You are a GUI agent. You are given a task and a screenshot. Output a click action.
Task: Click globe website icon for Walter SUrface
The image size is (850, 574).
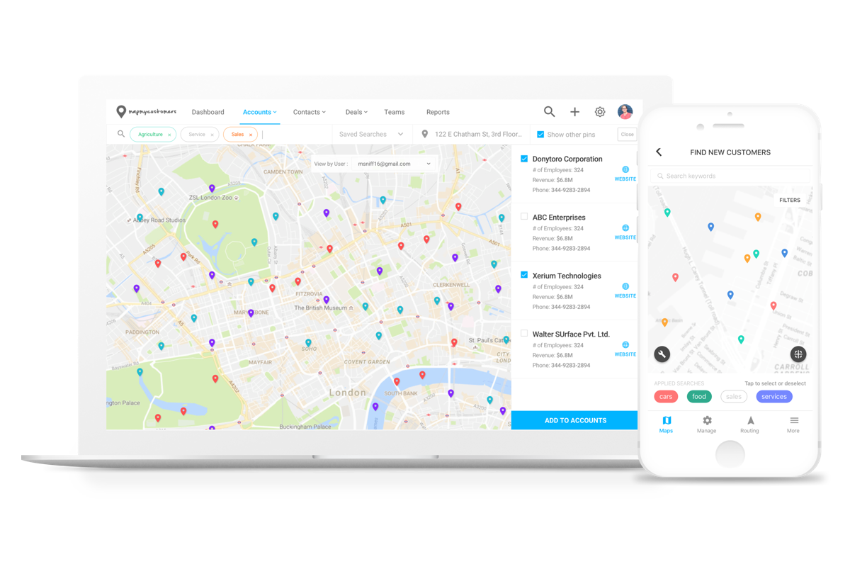(625, 344)
